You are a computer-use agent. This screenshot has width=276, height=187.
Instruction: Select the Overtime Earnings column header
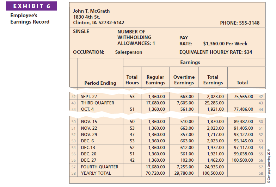(x=184, y=80)
